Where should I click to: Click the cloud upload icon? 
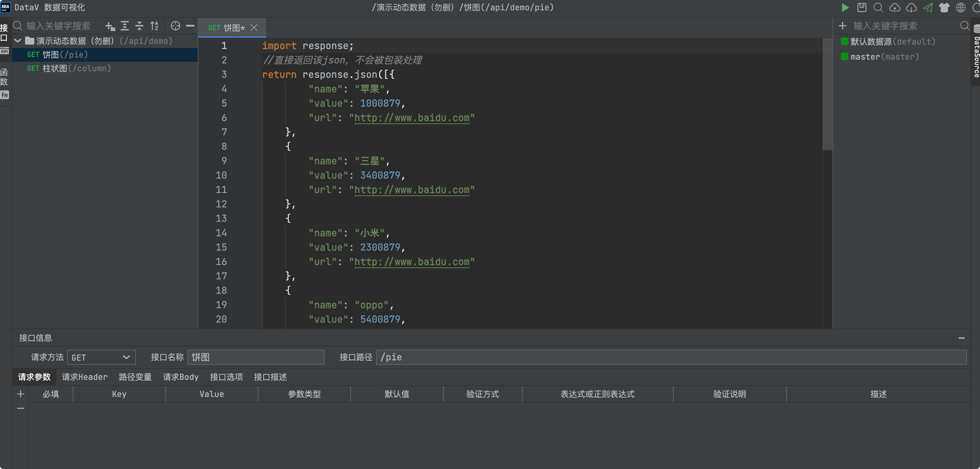coord(895,8)
